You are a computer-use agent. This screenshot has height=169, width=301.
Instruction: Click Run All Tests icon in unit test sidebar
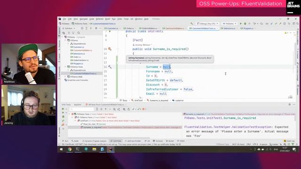[x=63, y=109]
